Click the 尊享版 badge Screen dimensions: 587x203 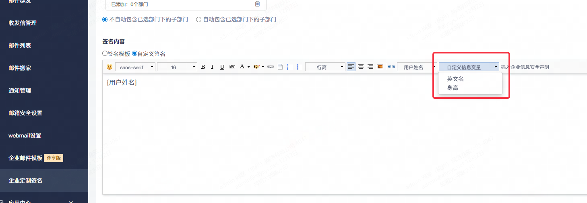pyautogui.click(x=54, y=158)
